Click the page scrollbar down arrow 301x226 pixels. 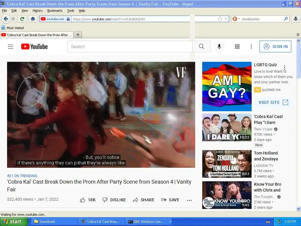(298, 209)
